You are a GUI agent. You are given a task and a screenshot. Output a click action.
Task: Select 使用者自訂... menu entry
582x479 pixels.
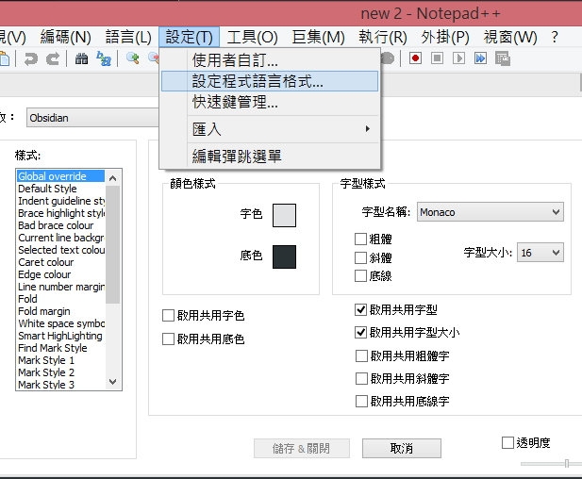click(x=270, y=60)
